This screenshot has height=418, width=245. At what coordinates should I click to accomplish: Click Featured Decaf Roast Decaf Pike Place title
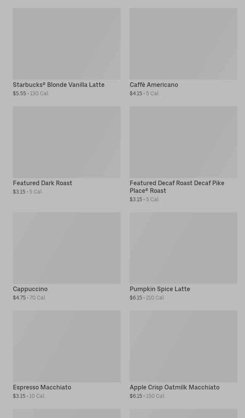[177, 187]
